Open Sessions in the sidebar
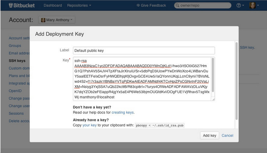 coord(16,114)
